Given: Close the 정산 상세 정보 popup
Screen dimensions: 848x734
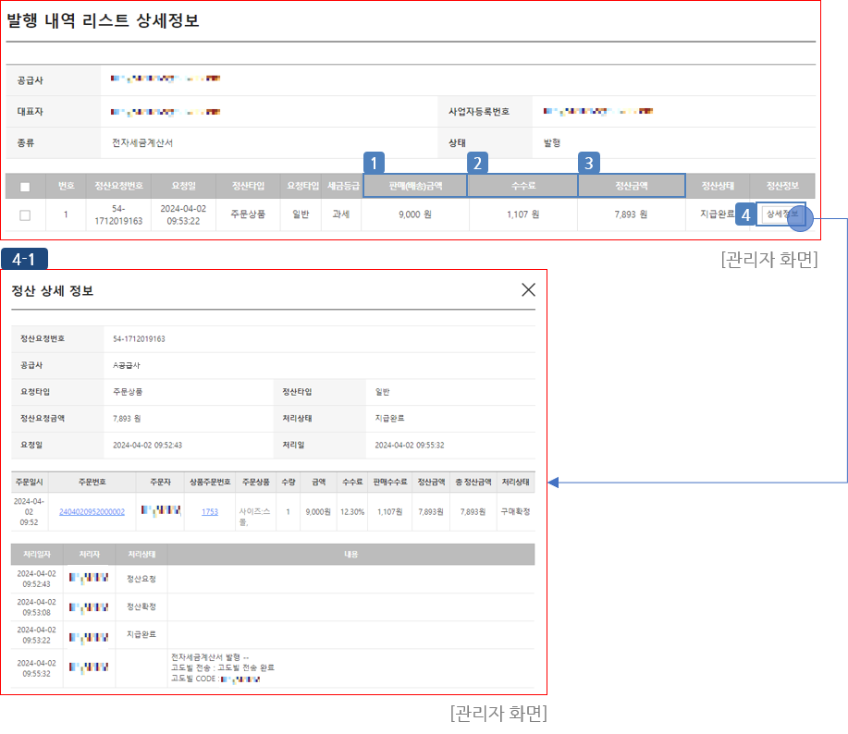Looking at the screenshot, I should pyautogui.click(x=528, y=290).
